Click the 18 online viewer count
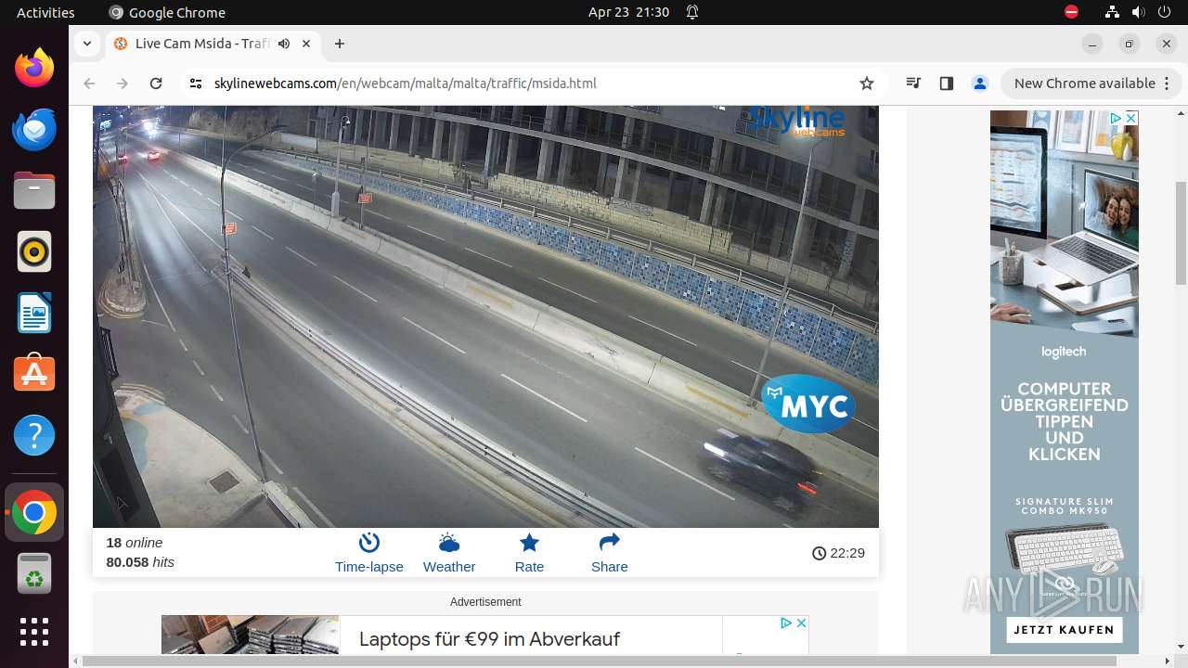Image resolution: width=1188 pixels, height=668 pixels. pos(135,543)
